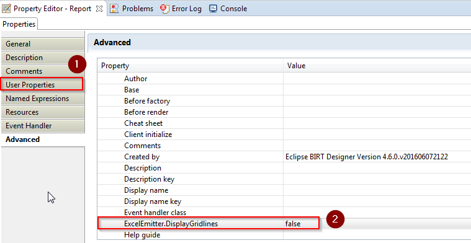Switch to the Problems tab
The width and height of the screenshot is (471, 243).
(x=132, y=9)
